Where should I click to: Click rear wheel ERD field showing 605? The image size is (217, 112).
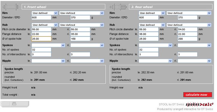pyautogui.click(x=149, y=18)
